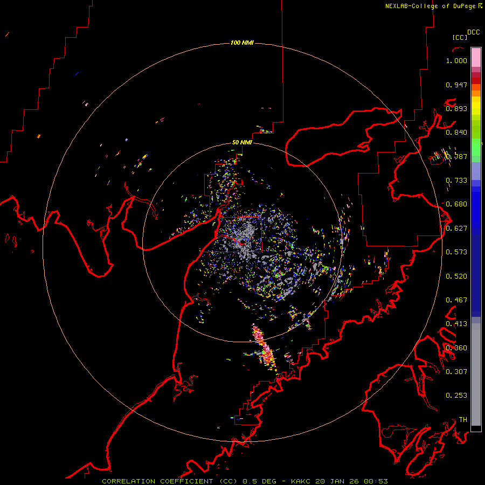
Task: Click the 0.307 legend value
Action: click(x=456, y=371)
